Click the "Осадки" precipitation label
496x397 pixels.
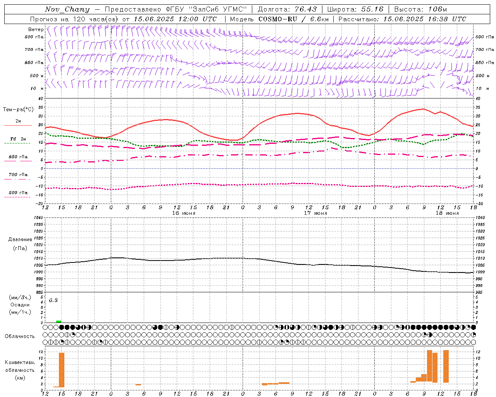coord(20,305)
